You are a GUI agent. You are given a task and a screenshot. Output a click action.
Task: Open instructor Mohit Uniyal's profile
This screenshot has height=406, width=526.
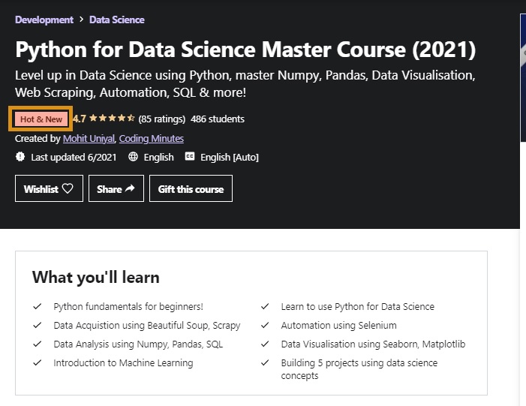point(89,139)
